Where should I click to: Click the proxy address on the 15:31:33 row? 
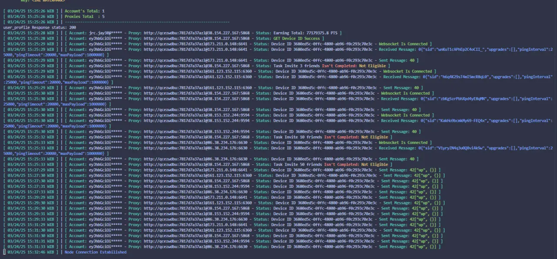(195, 246)
